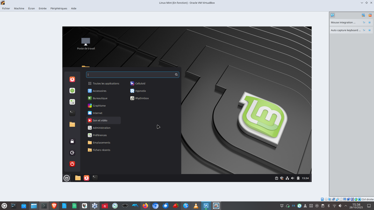This screenshot has width=374, height=210.
Task: Click the lock screen icon in menu sidebar
Action: click(72, 141)
